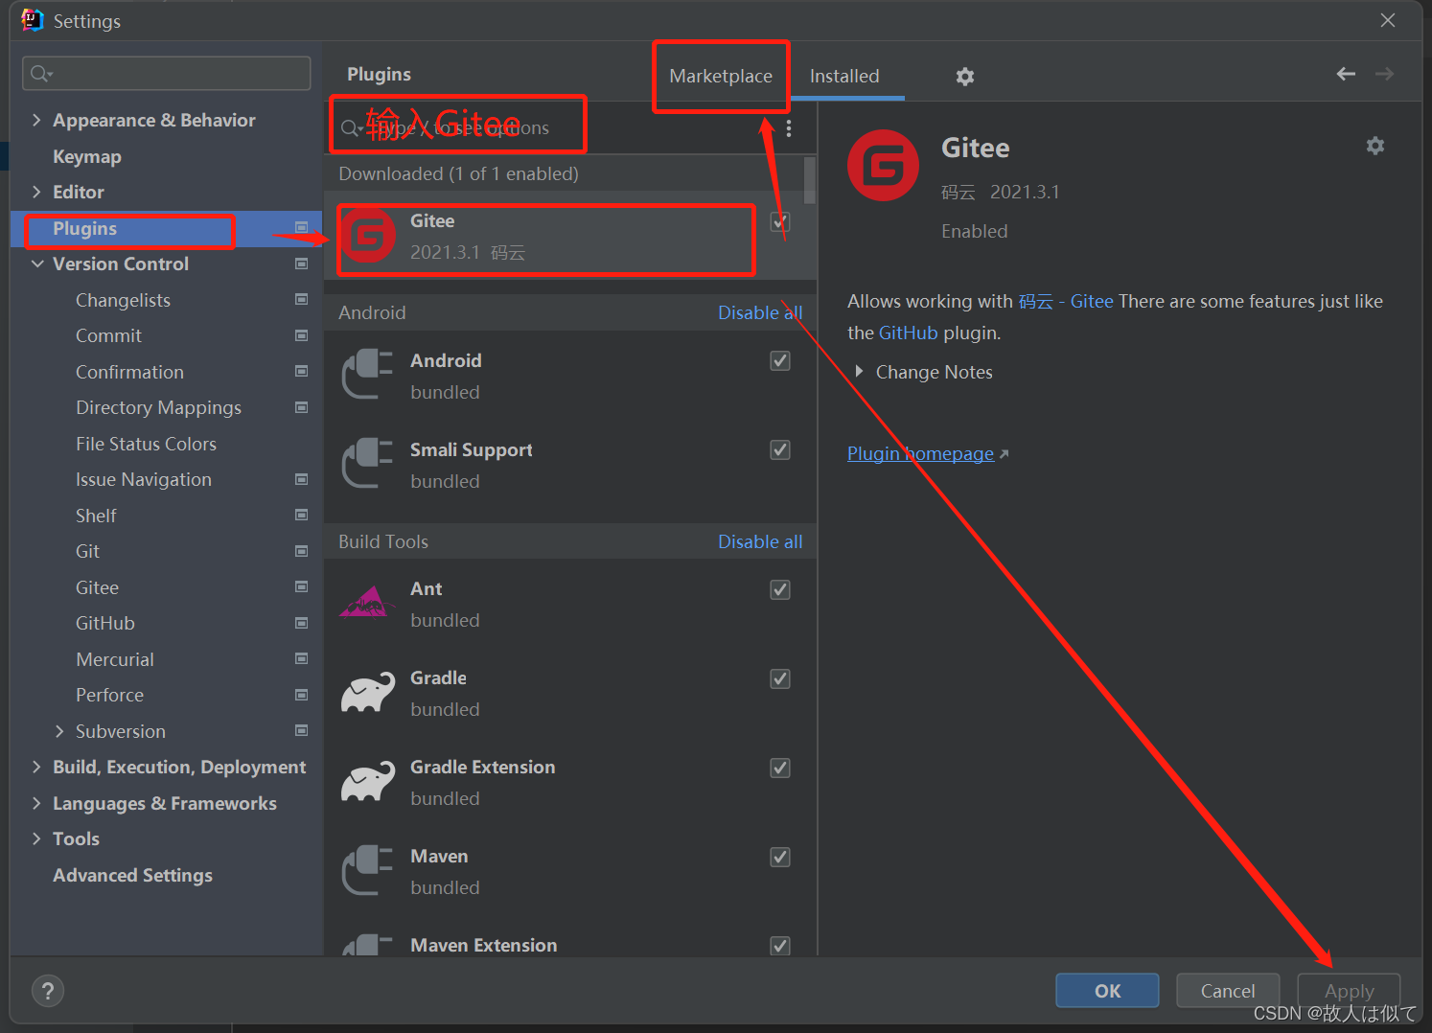Open Perforce under Version Control
The image size is (1432, 1033).
tap(109, 695)
